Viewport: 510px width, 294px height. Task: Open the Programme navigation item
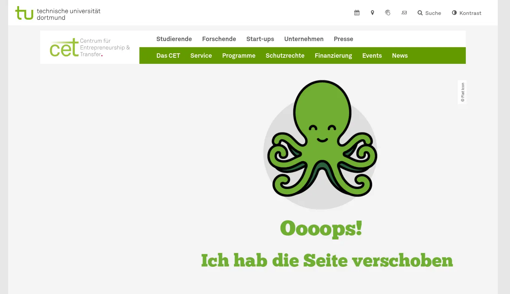point(239,55)
